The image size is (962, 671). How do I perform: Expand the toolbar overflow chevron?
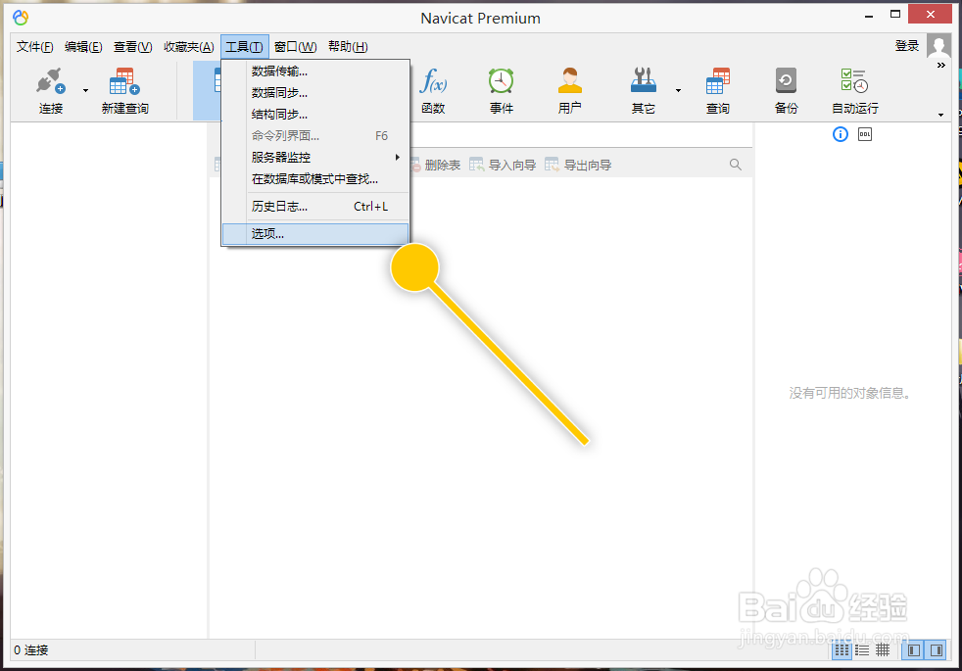[x=941, y=65]
